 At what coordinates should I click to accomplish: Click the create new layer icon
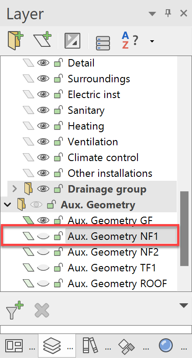point(42,40)
